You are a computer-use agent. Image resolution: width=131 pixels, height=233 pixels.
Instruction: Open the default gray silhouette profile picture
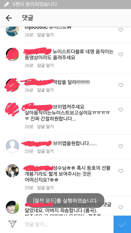12,146
